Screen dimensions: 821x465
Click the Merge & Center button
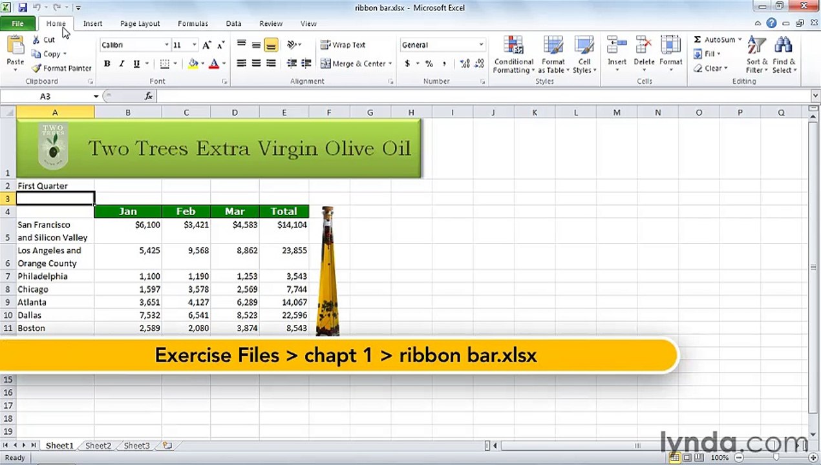(x=353, y=64)
